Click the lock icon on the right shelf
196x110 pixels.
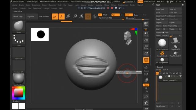coord(146,80)
